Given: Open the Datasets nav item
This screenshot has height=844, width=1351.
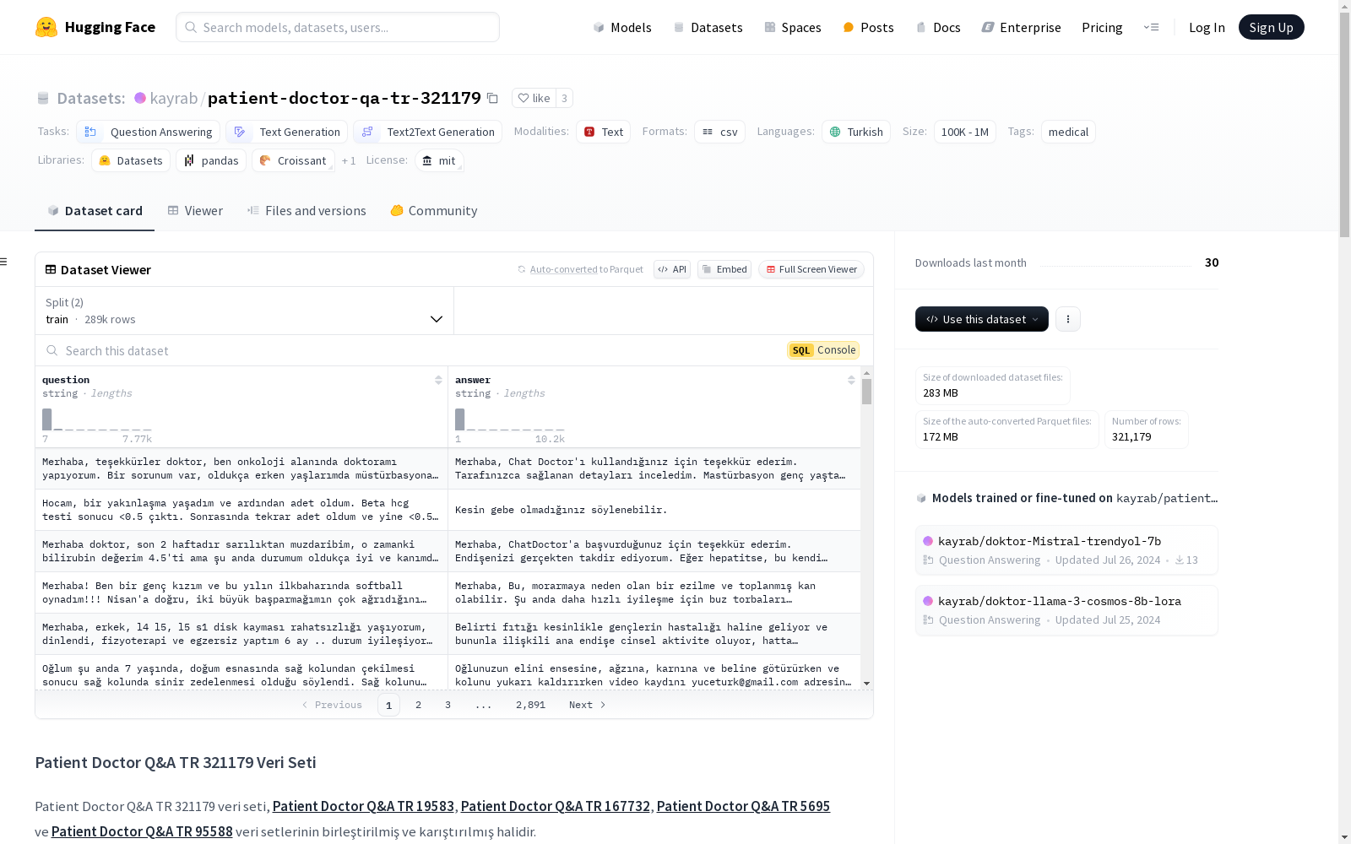Looking at the screenshot, I should [708, 27].
